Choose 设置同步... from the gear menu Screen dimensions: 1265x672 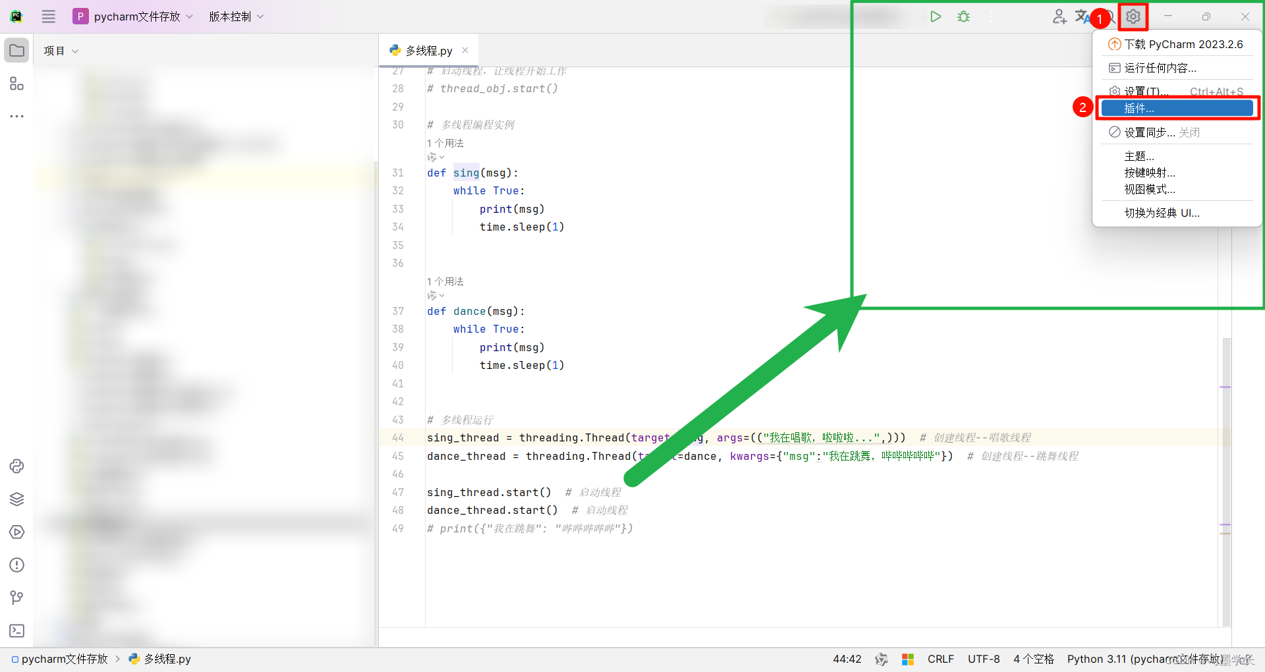coord(1177,132)
